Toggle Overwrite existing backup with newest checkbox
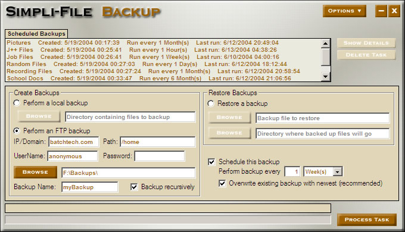 click(222, 183)
